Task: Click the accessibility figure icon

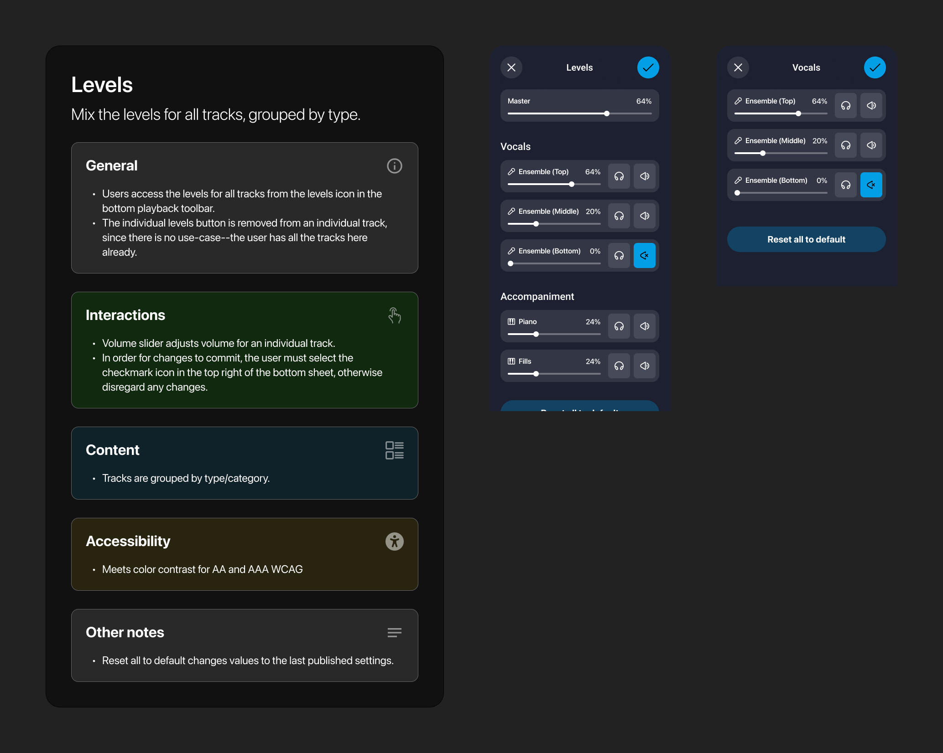Action: point(395,542)
